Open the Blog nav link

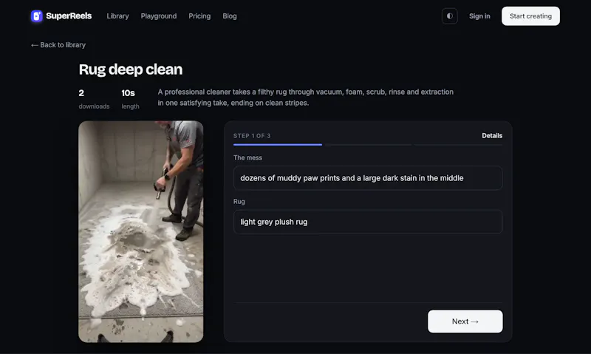230,16
